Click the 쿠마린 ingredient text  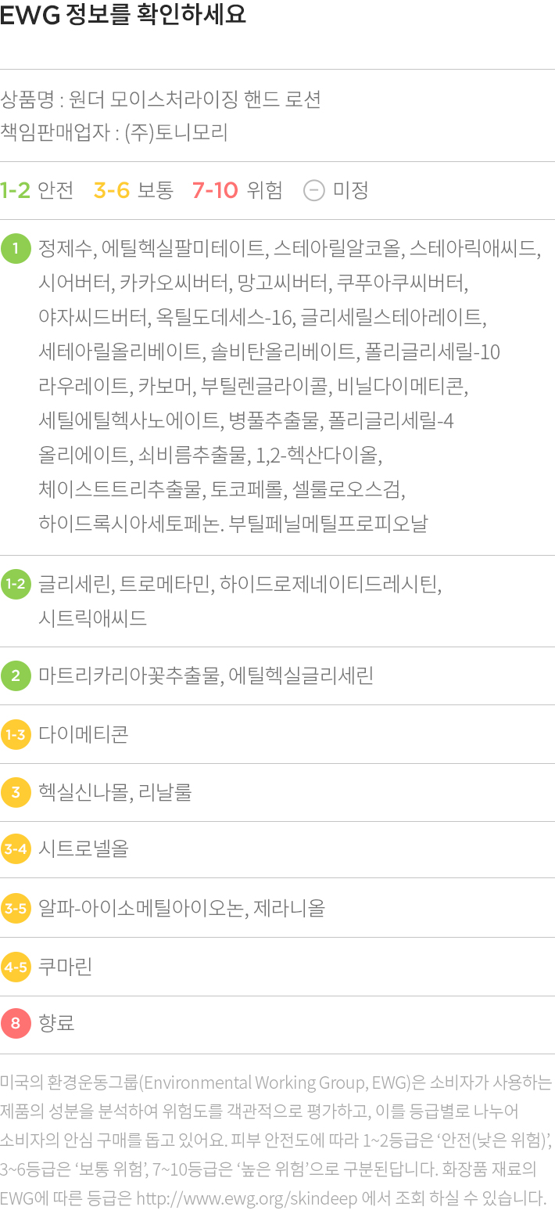coord(65,967)
